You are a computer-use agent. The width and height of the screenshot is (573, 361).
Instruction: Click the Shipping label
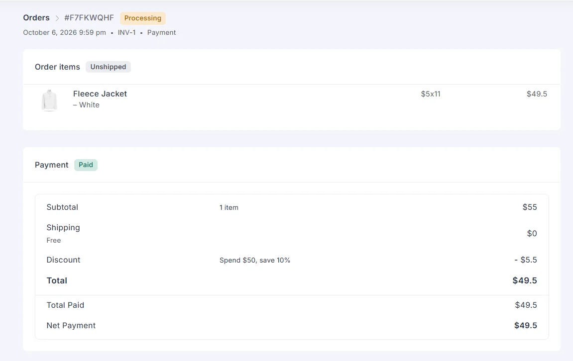click(63, 228)
